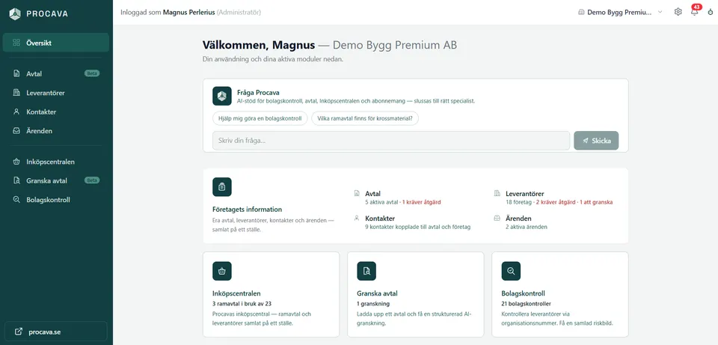Click the Kontakter person icon in sidebar
The height and width of the screenshot is (345, 718).
point(16,112)
